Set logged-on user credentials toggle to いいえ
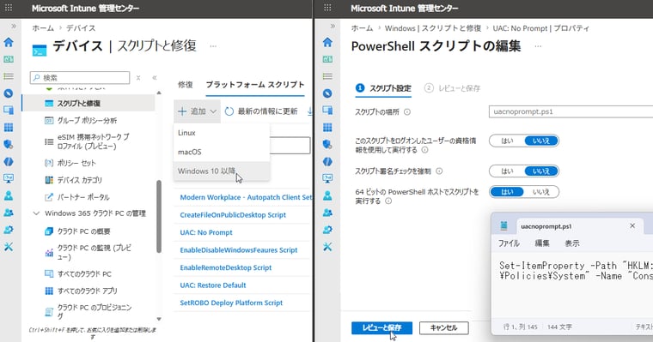 541,141
